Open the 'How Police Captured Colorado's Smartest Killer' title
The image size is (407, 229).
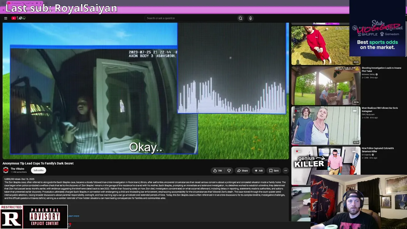point(378,149)
